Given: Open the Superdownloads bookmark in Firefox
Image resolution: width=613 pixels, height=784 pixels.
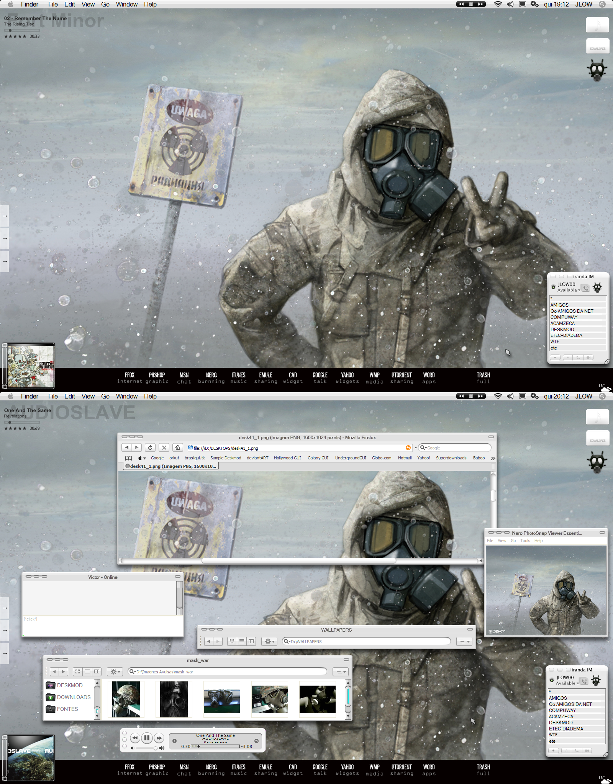Looking at the screenshot, I should 451,458.
